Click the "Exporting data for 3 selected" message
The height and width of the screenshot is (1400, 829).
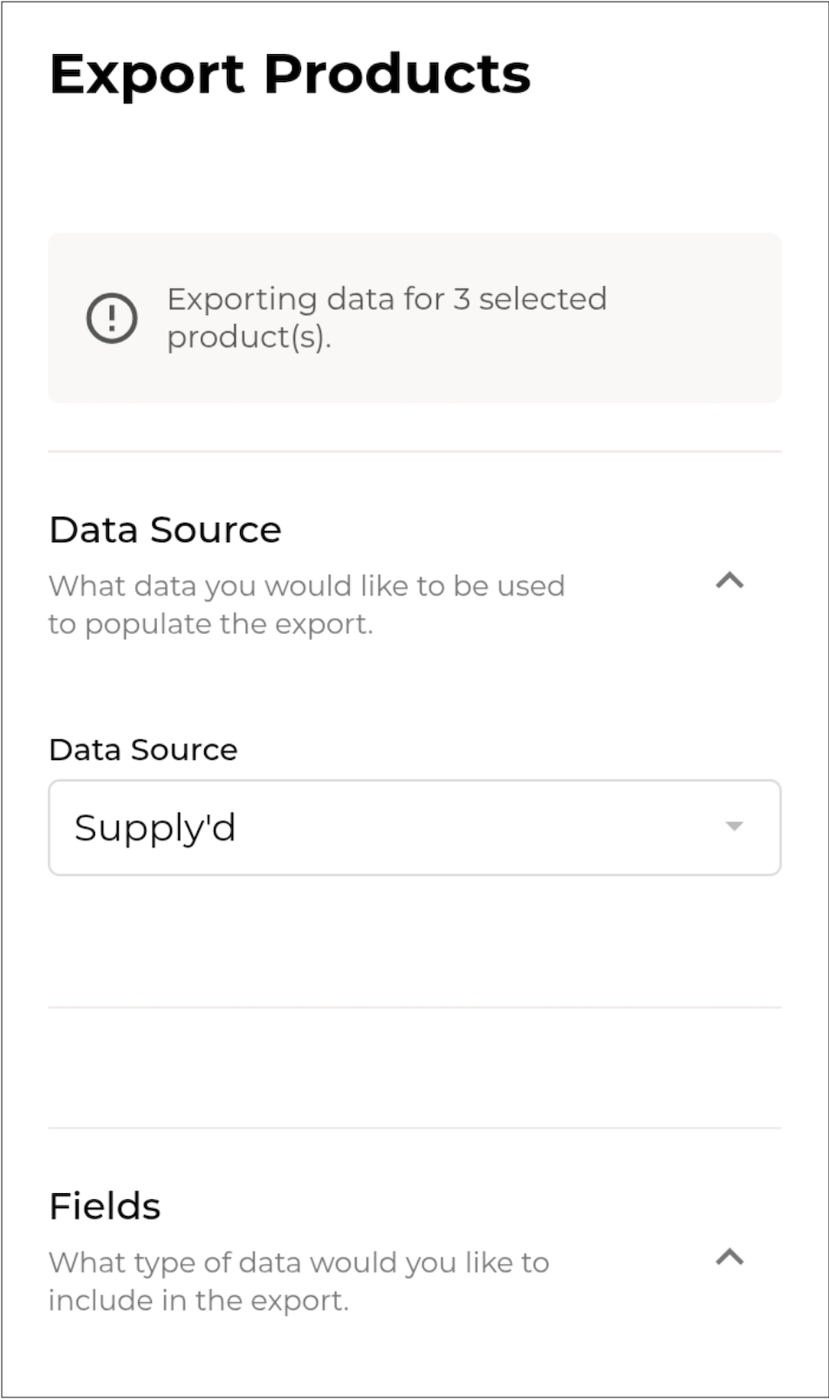[x=387, y=299]
